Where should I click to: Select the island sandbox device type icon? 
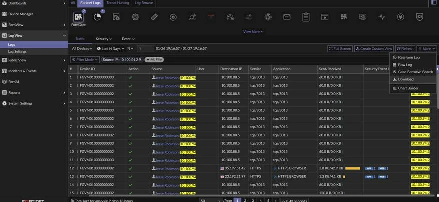[192, 17]
